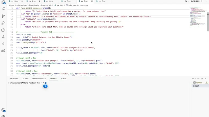Open the DEBUG CONSOLE panel tab
This screenshot has width=209, height=117.
click(39, 78)
